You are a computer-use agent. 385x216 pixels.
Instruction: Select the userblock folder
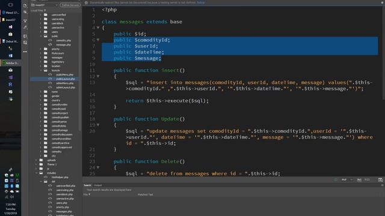coord(57,23)
